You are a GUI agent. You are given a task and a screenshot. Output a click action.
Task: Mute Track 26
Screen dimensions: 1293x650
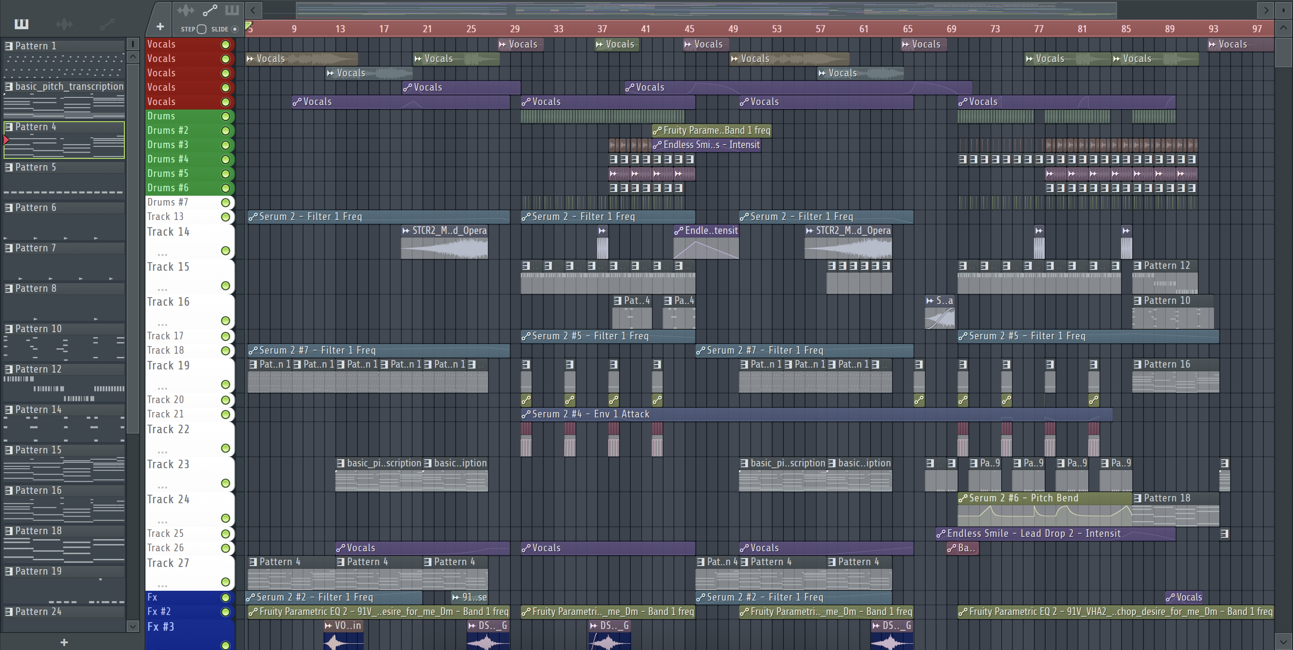pos(226,549)
